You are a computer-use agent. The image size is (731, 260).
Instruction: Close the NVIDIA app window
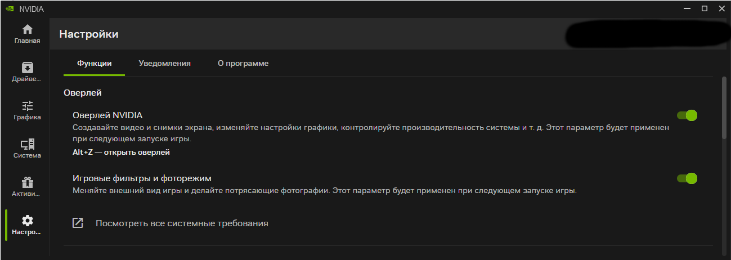coord(721,8)
